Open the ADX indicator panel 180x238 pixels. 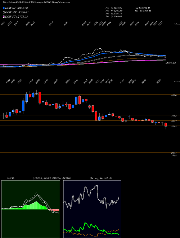coord(92,209)
